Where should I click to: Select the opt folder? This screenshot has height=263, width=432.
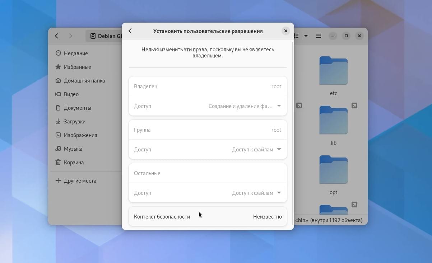click(x=333, y=175)
